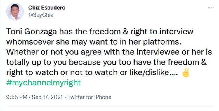Open the @SayChiz handle link

click(x=41, y=15)
